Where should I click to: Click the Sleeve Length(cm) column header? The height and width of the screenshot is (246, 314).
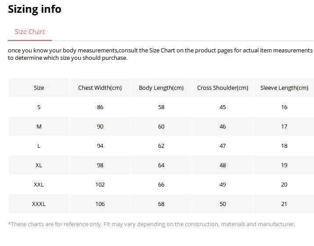[284, 88]
